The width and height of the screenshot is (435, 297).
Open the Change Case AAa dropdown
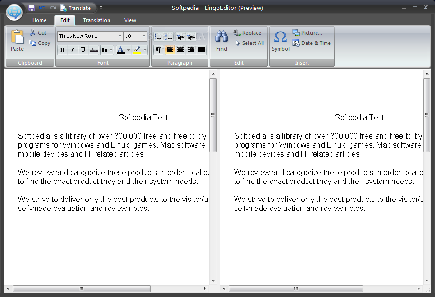[x=107, y=50]
